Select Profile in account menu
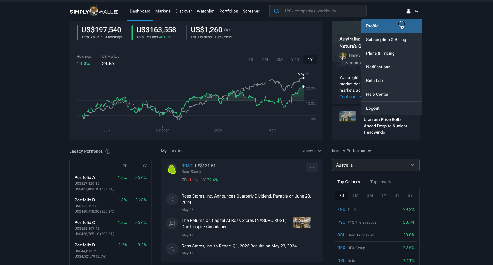Viewport: 493px width, 265px height. (392, 26)
